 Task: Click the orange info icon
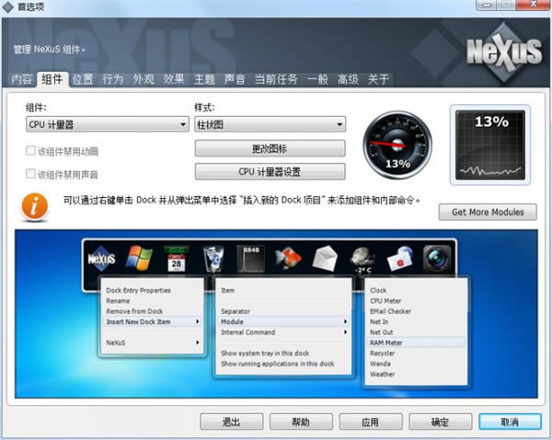[35, 207]
